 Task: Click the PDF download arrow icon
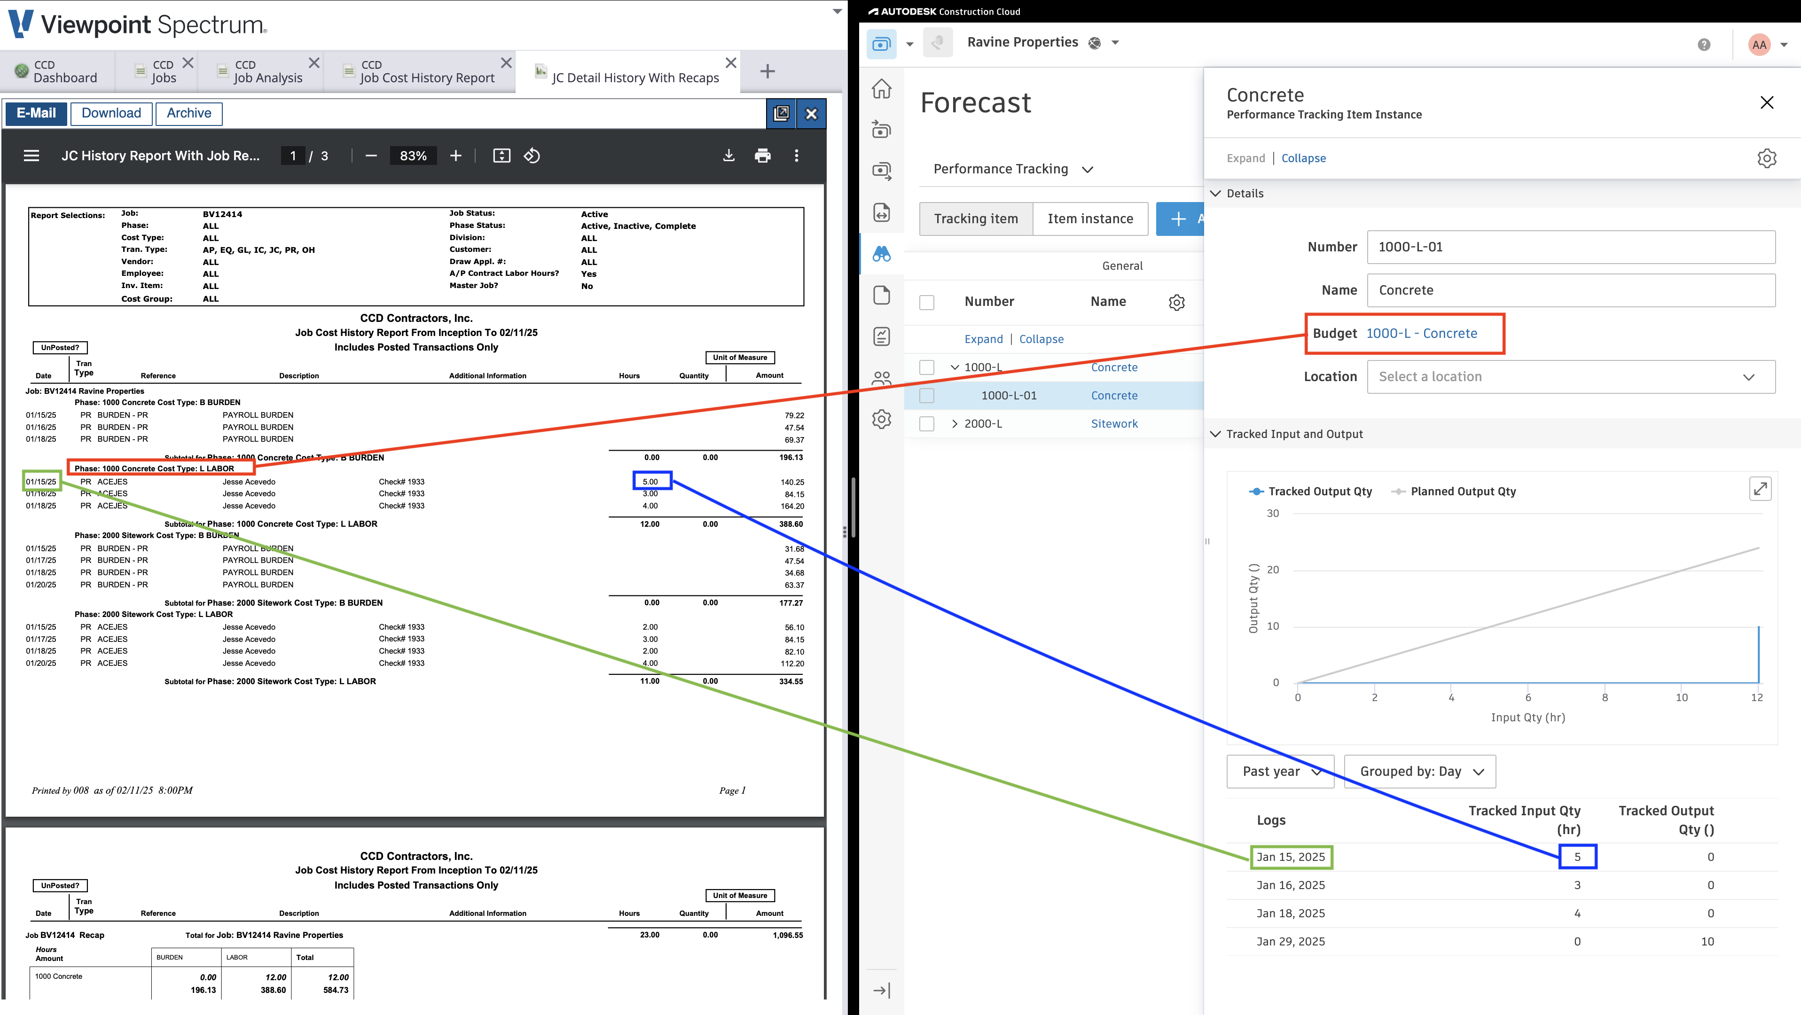[x=728, y=156]
